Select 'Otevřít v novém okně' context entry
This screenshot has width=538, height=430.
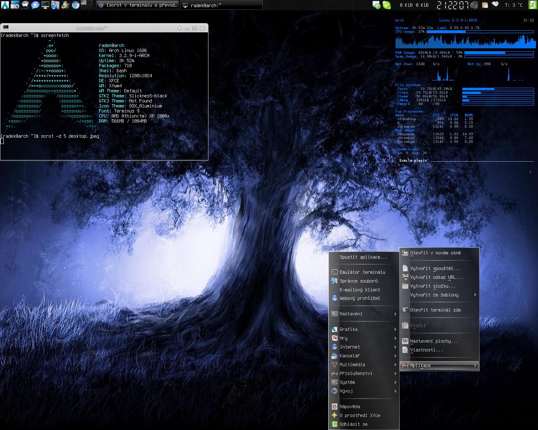coord(439,253)
